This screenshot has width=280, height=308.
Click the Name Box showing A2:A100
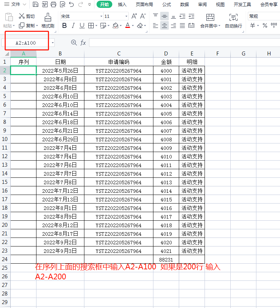click(x=26, y=43)
